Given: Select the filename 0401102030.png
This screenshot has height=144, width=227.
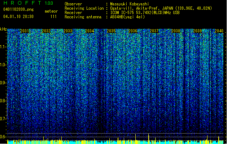Looking at the screenshot, I should [18, 9].
